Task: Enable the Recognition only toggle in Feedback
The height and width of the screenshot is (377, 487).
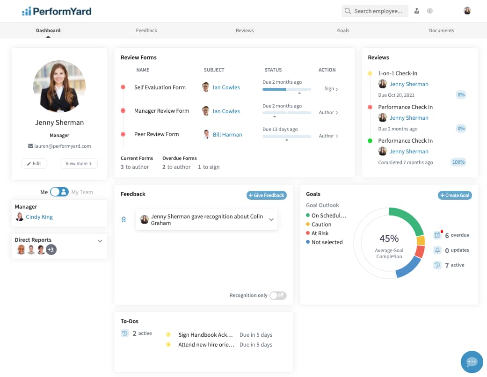Action: 278,295
